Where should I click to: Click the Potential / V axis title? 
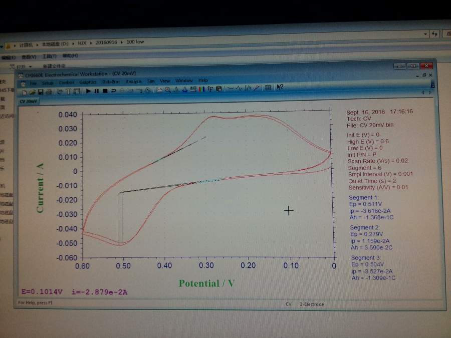coord(206,283)
